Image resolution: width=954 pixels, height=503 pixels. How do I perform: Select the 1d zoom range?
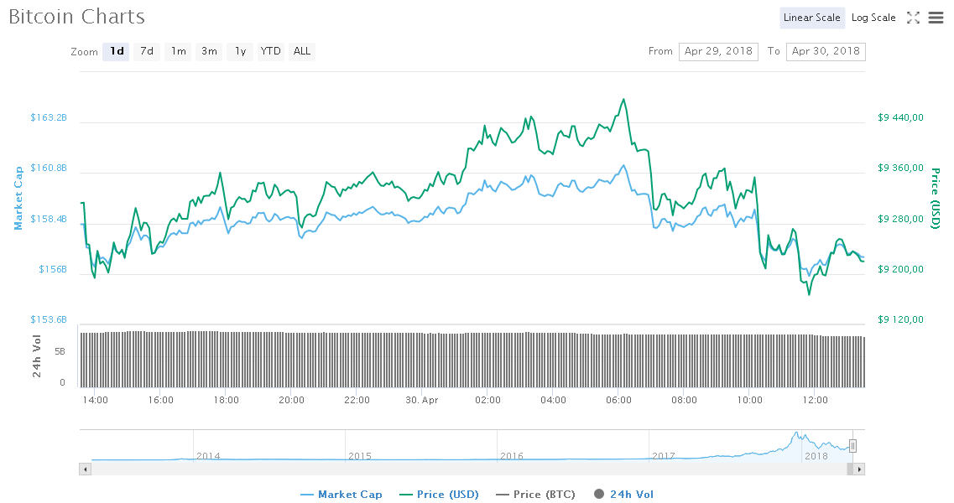[116, 52]
